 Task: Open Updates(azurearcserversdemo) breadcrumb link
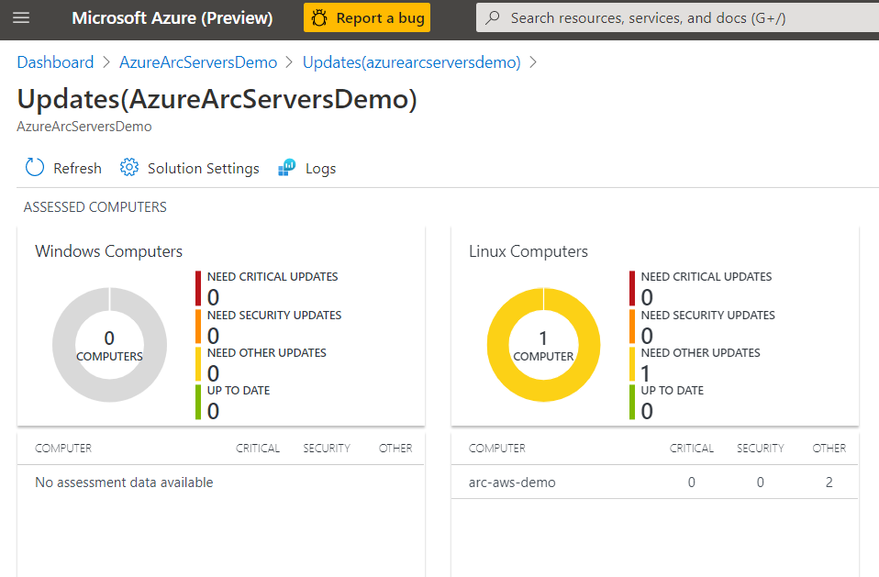pos(411,62)
